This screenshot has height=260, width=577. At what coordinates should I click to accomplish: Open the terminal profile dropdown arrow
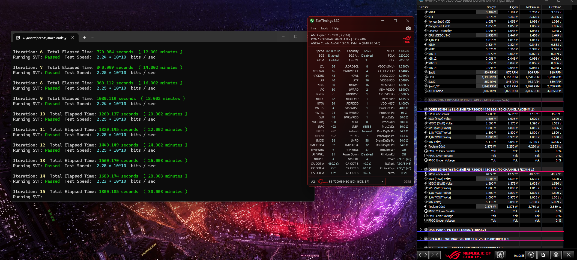[x=92, y=38]
